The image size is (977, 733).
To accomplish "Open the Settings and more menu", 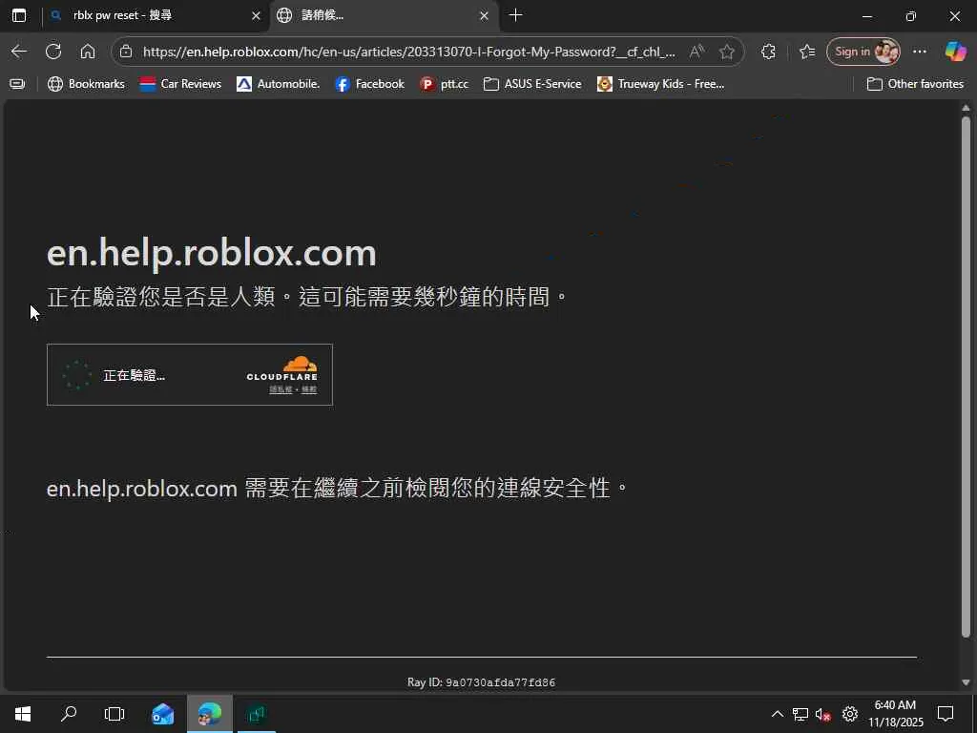I will tap(920, 52).
